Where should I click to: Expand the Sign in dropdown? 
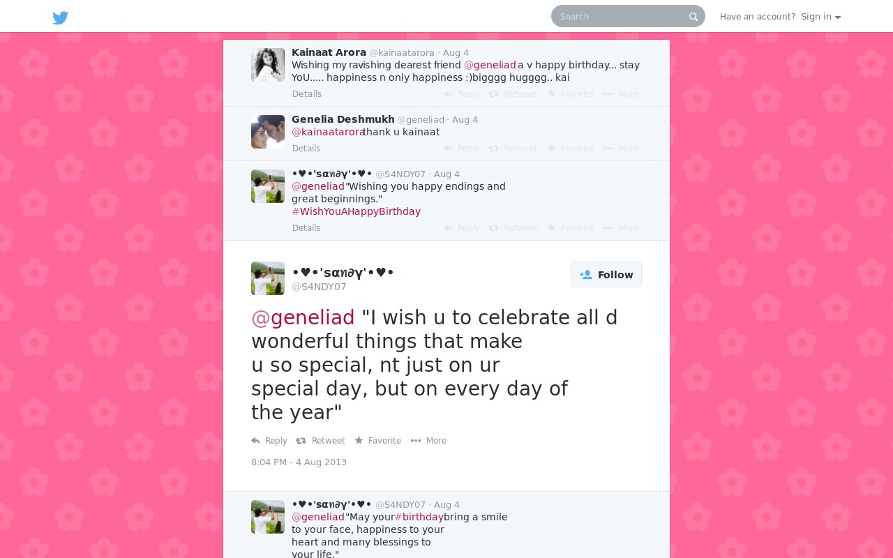click(820, 17)
